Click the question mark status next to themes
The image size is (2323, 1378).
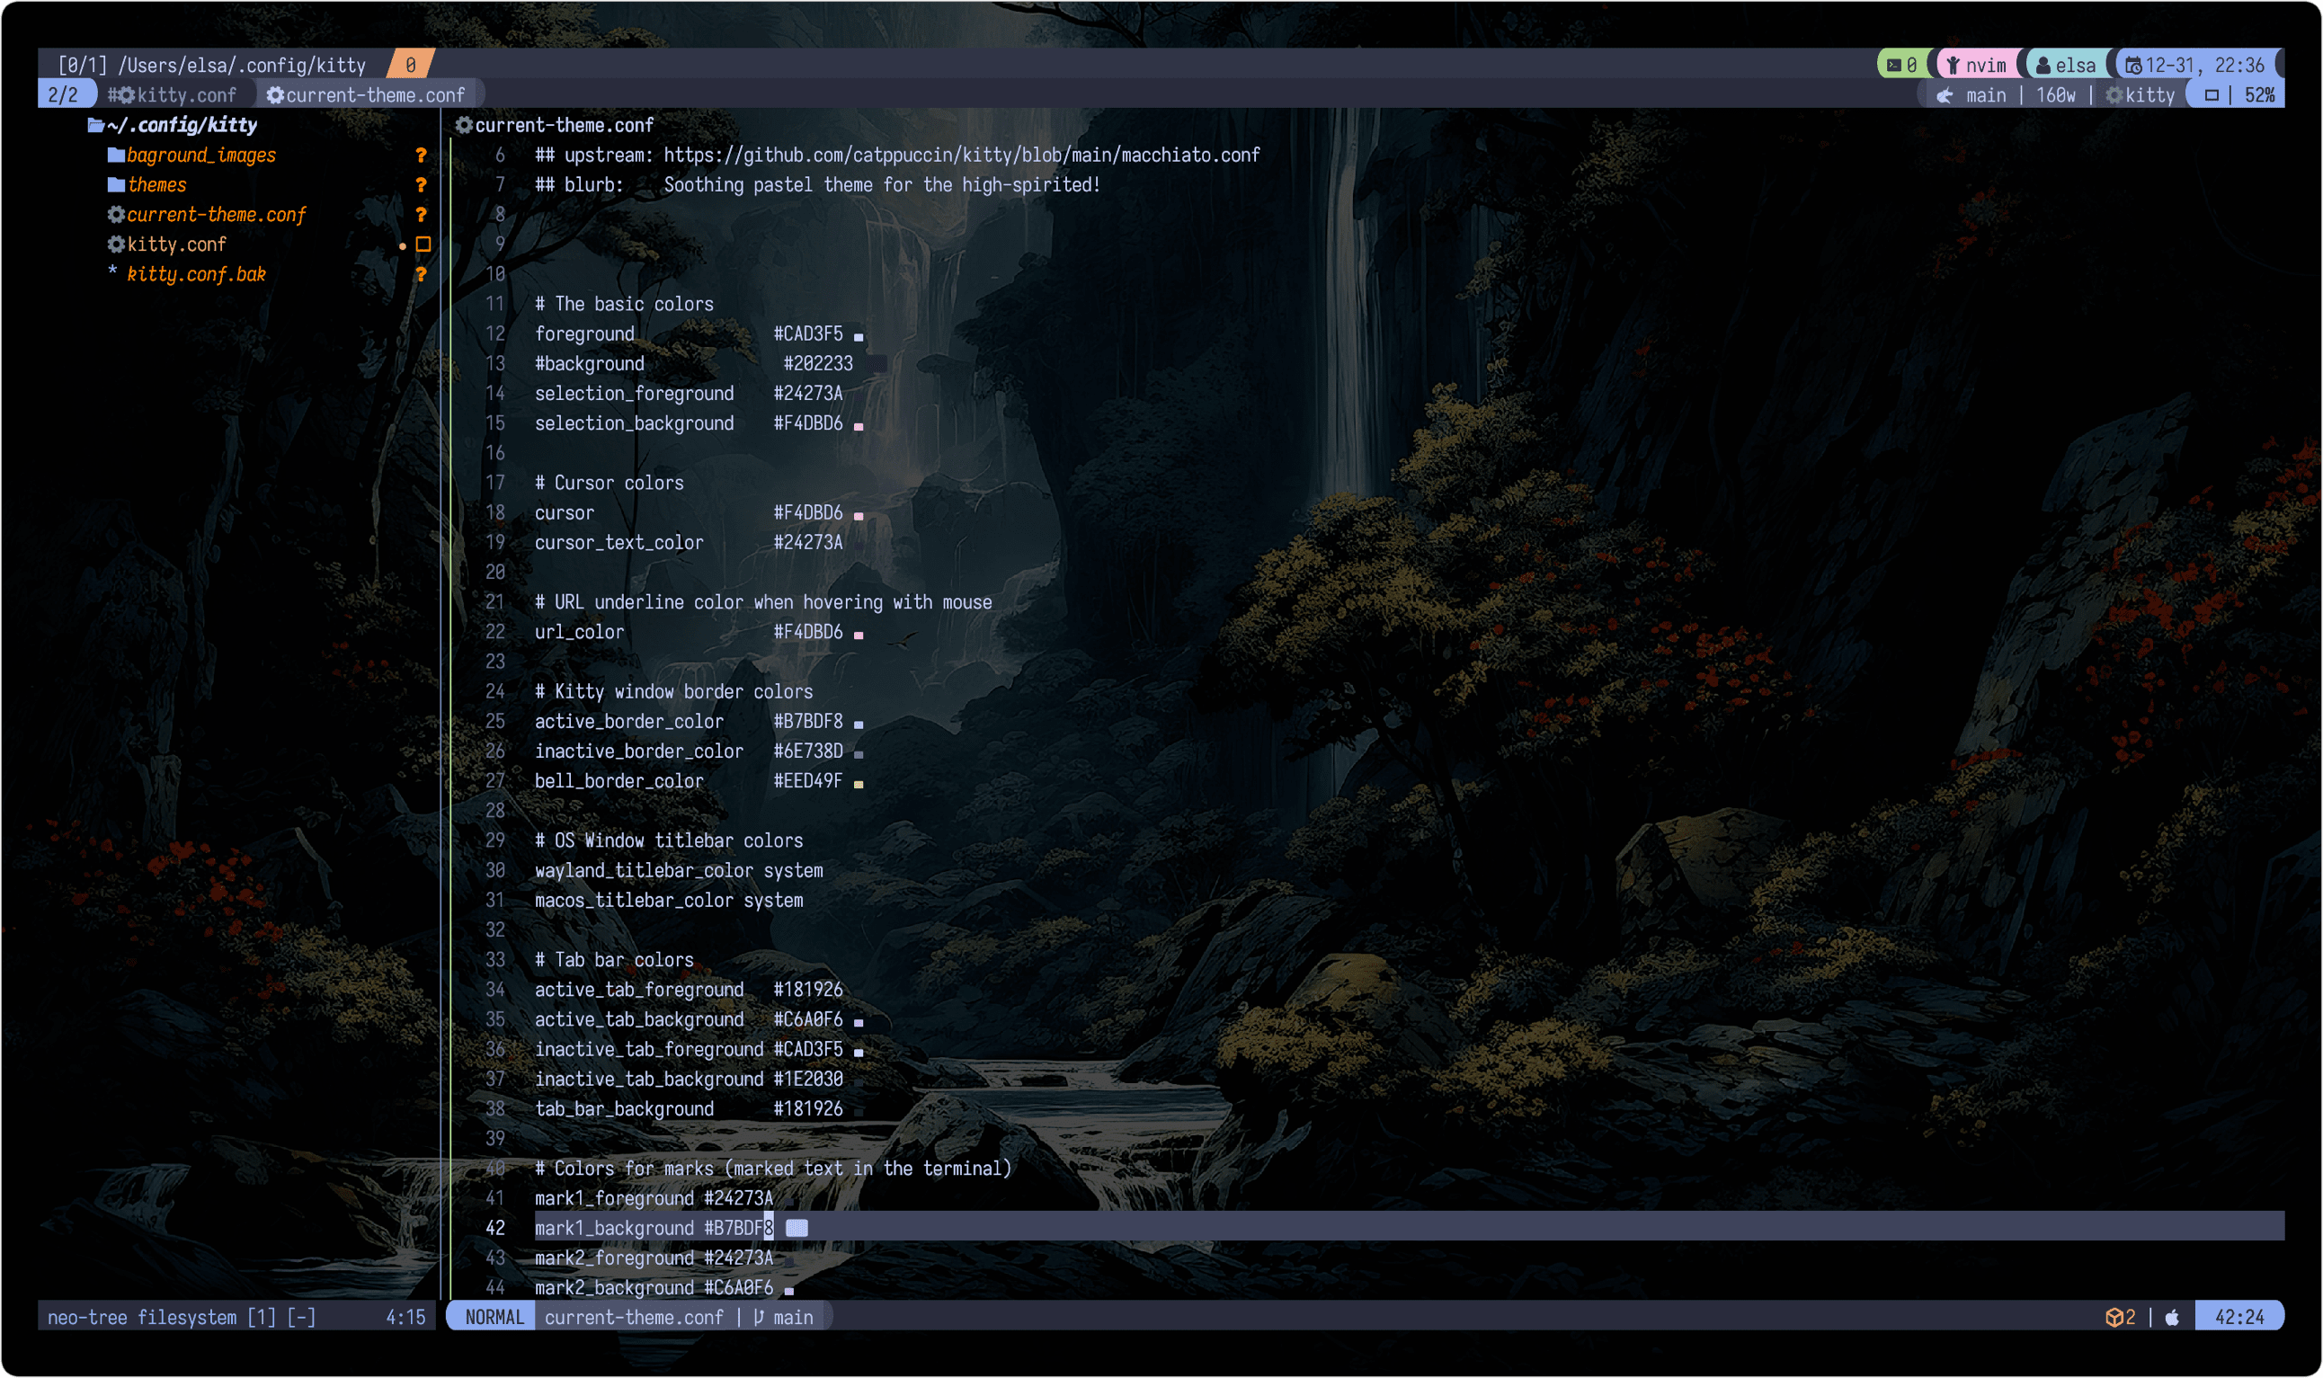pos(421,185)
